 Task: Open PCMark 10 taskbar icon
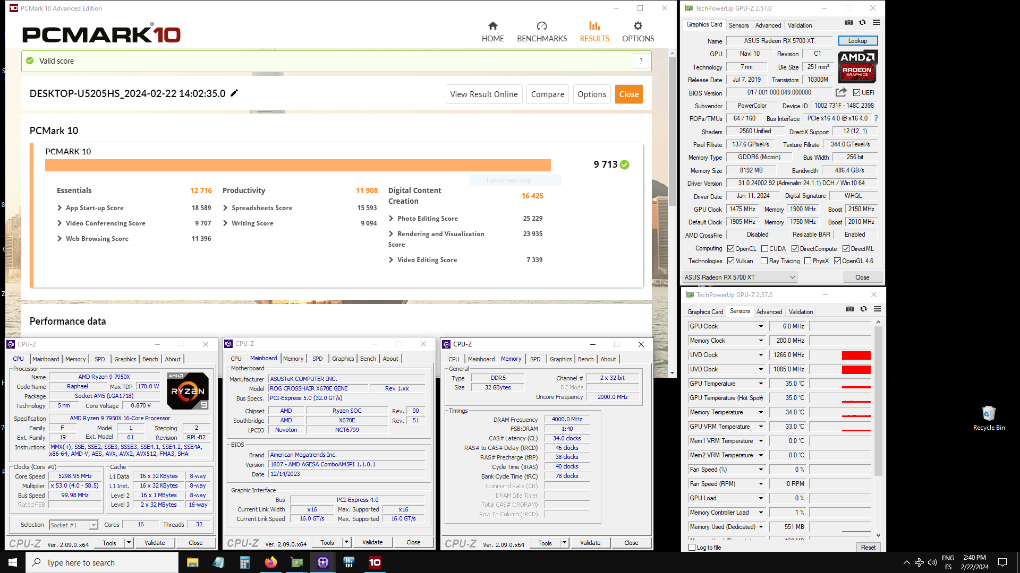click(375, 562)
